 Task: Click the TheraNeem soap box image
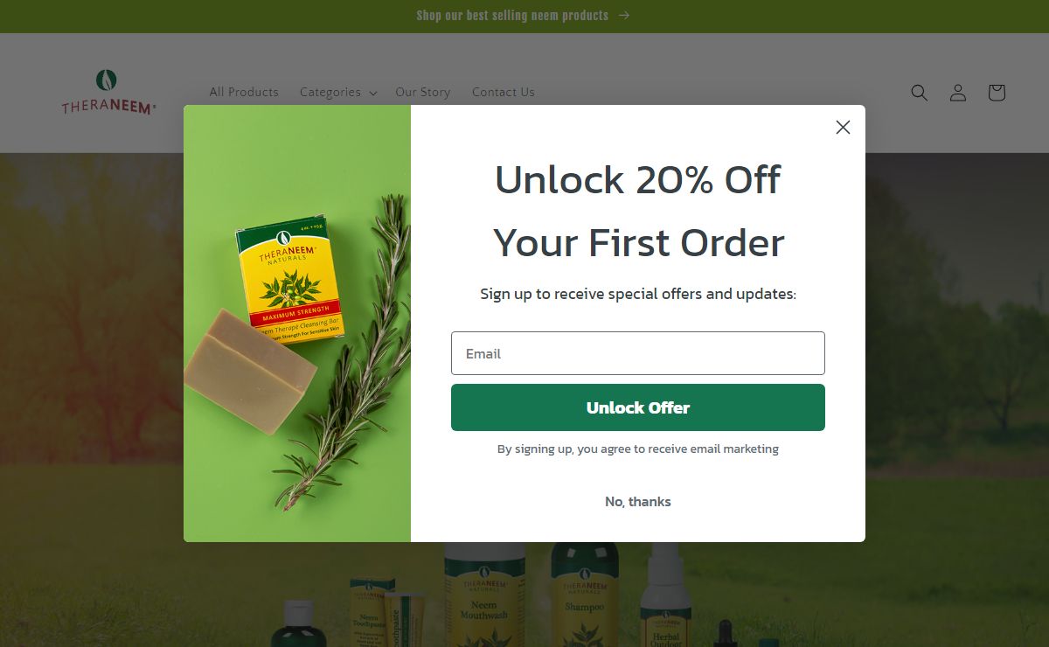(291, 280)
